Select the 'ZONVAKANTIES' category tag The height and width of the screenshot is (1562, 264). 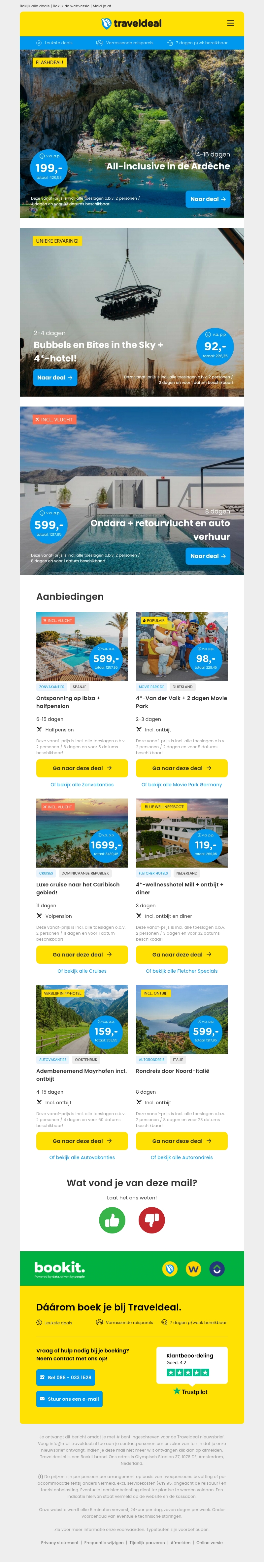(x=51, y=687)
